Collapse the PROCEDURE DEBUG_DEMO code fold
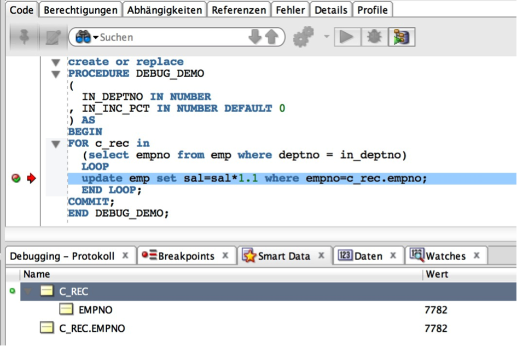Image resolution: width=517 pixels, height=346 pixels. click(x=56, y=74)
